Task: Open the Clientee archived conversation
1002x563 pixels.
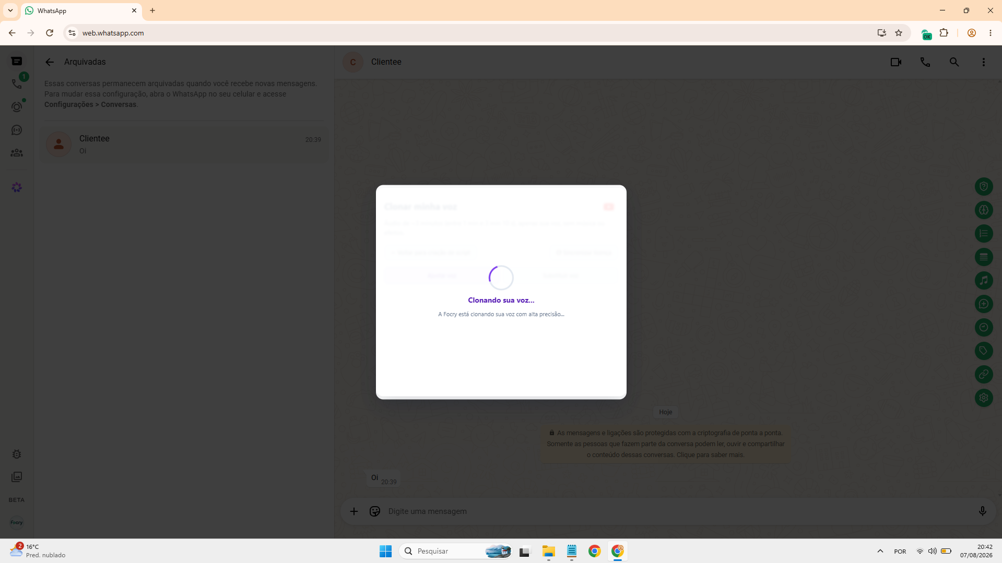Action: 184,145
